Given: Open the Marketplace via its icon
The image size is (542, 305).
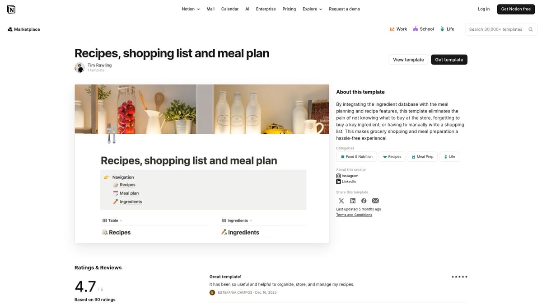Looking at the screenshot, I should tap(10, 29).
